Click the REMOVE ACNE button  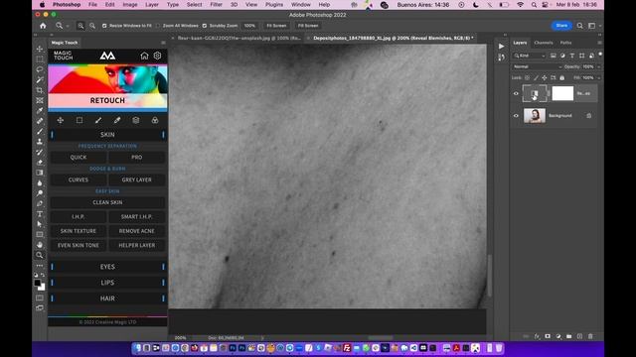pyautogui.click(x=137, y=231)
